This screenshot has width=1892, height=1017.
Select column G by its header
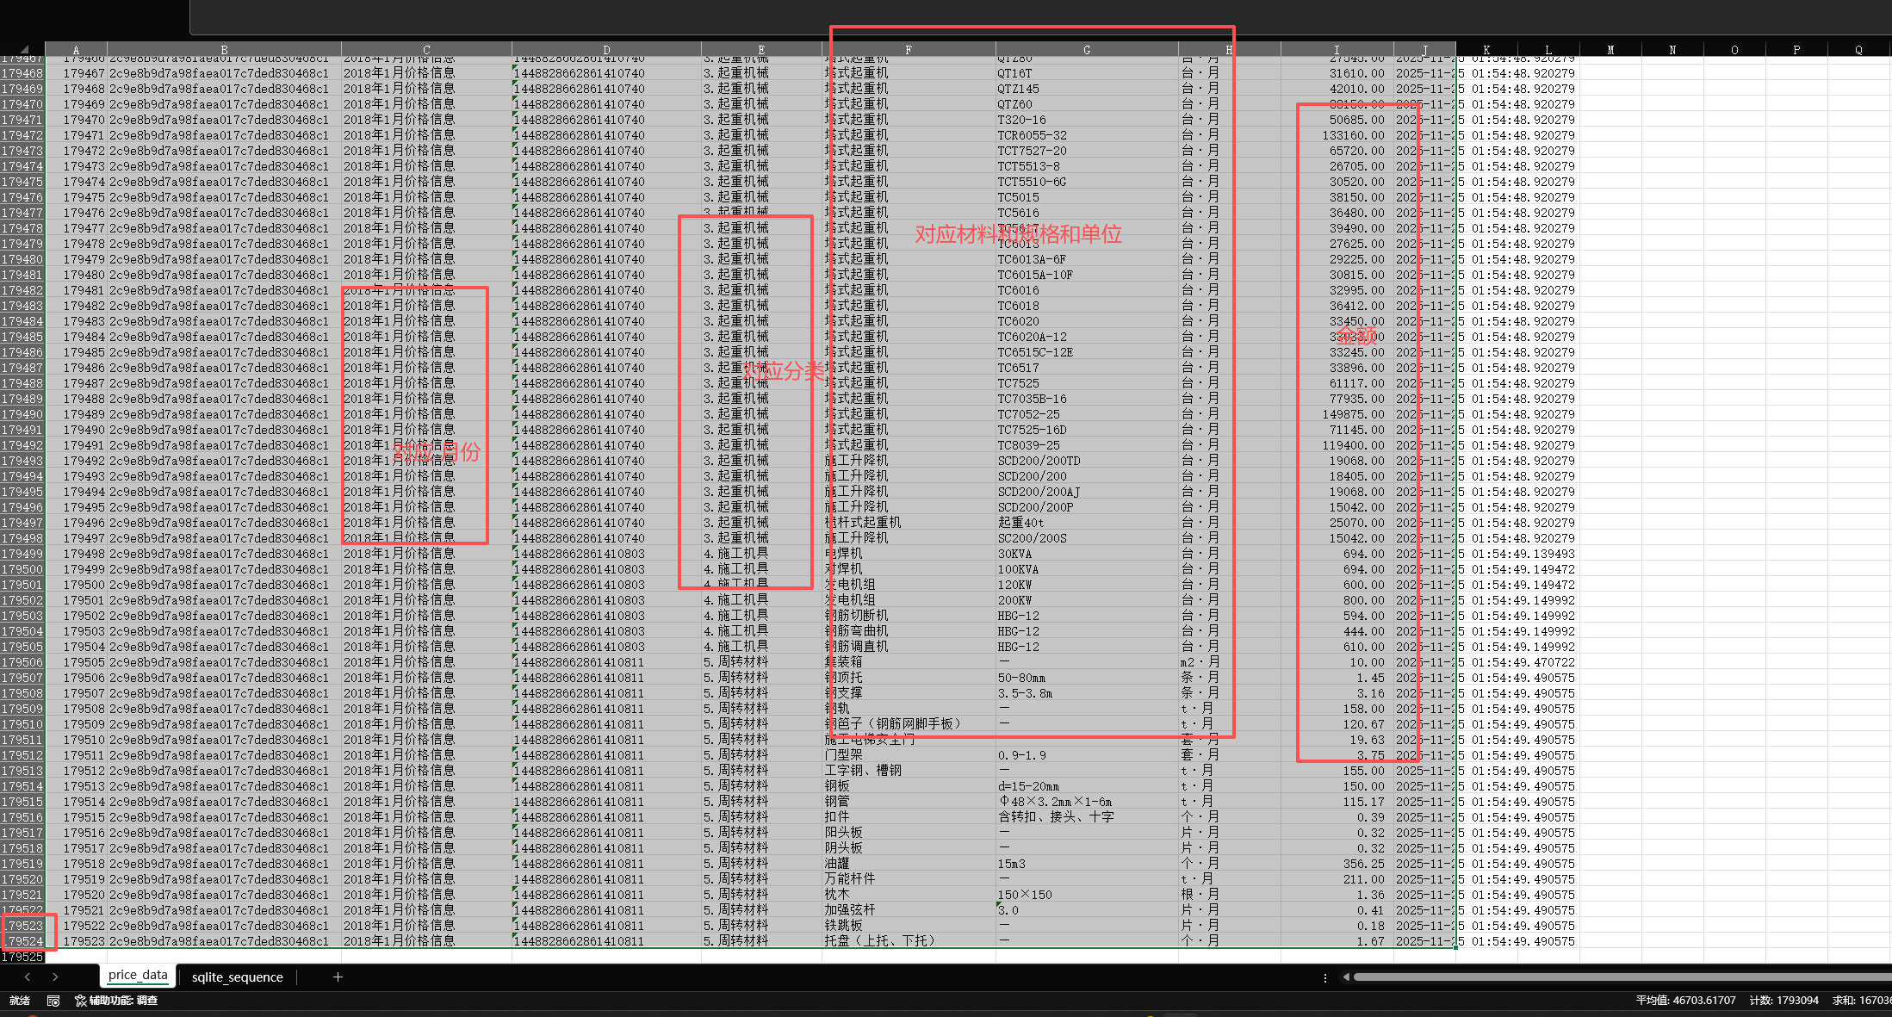tap(1087, 50)
